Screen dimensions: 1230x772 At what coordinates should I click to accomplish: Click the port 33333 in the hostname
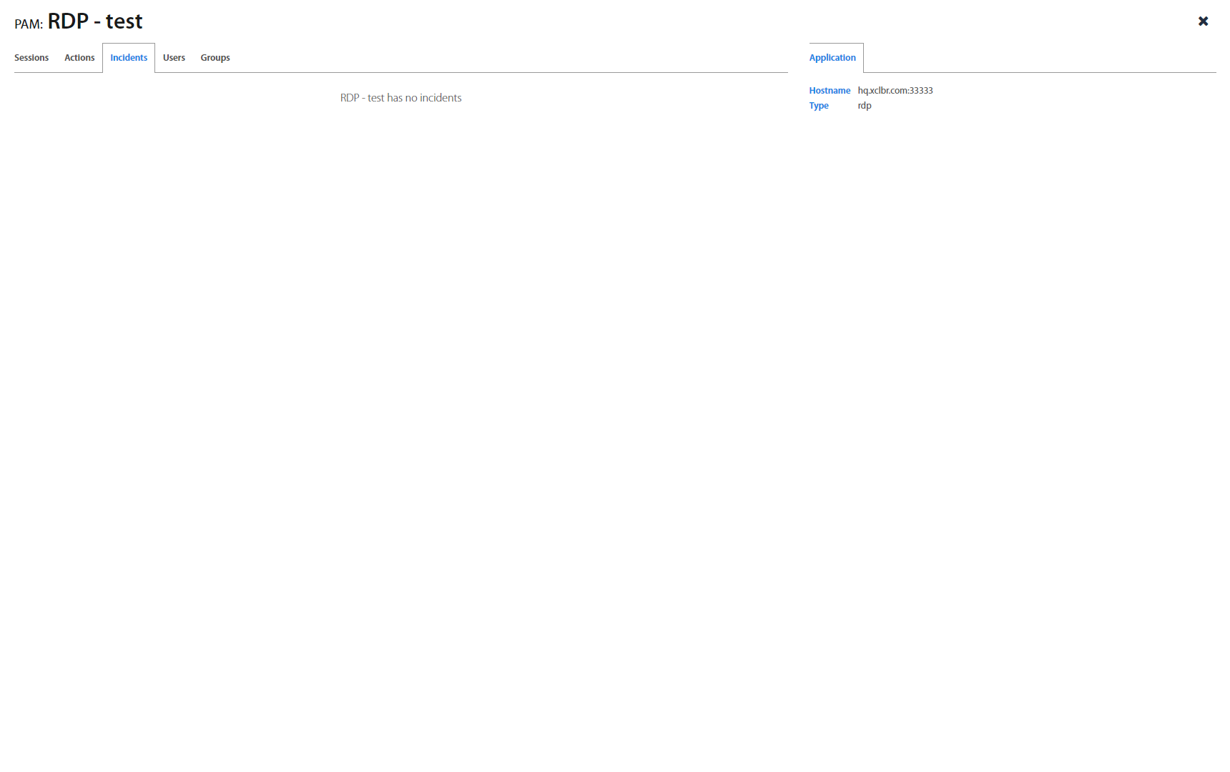[x=921, y=91]
